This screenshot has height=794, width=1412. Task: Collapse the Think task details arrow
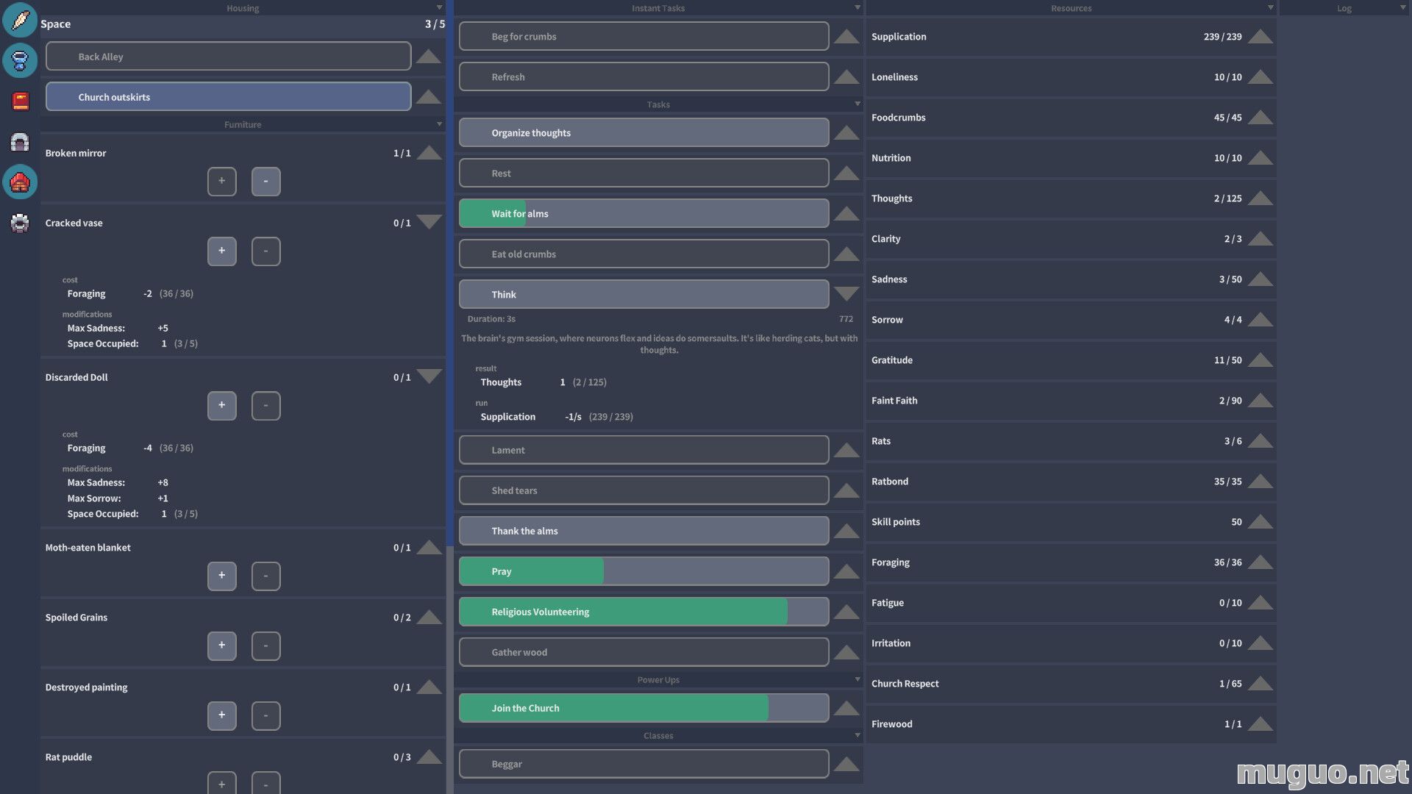click(x=846, y=294)
